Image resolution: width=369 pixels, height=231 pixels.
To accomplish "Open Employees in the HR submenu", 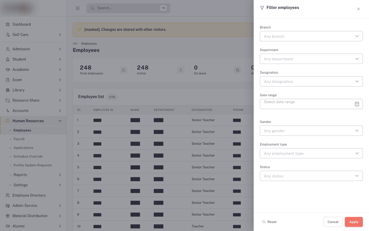I will click(33, 130).
